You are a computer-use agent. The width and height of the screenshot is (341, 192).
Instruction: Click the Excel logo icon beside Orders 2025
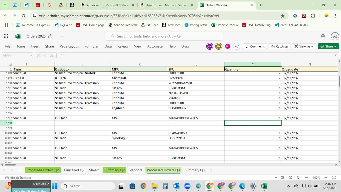click(x=18, y=36)
